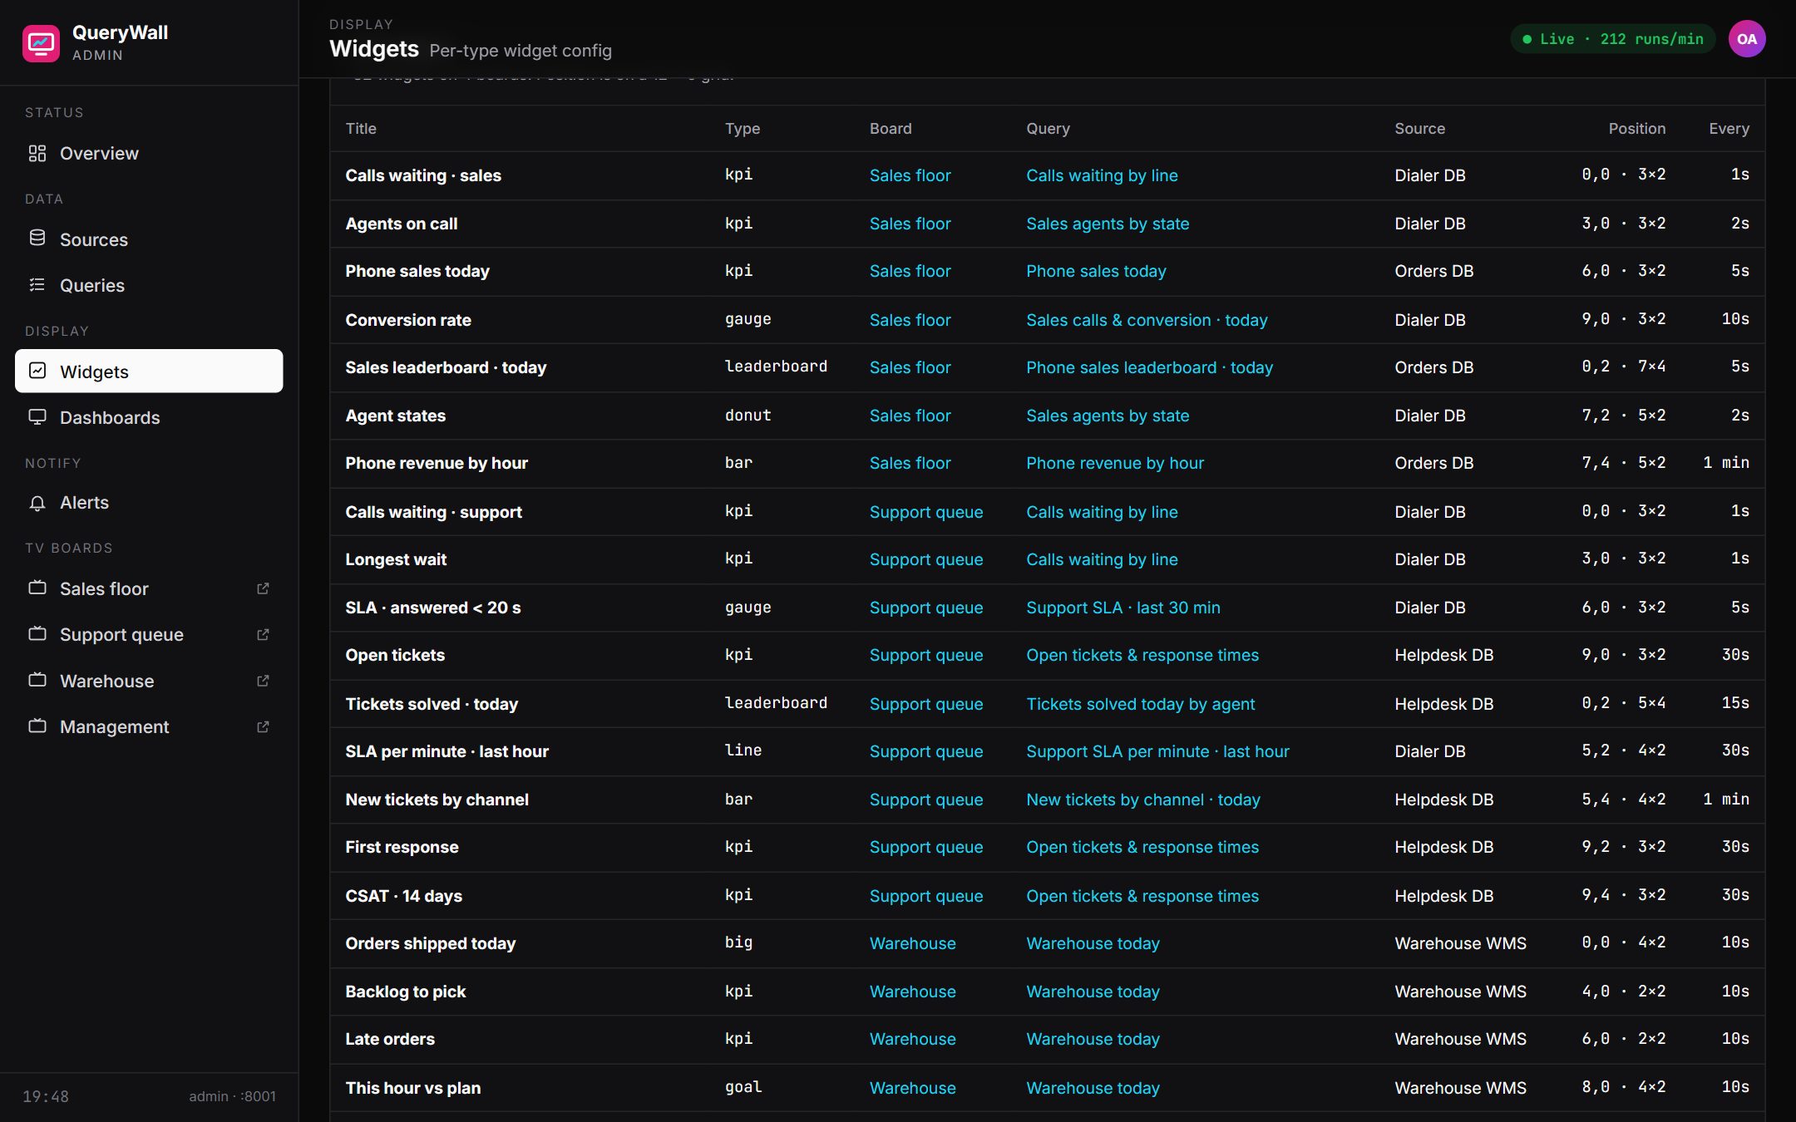Image resolution: width=1796 pixels, height=1122 pixels.
Task: Click Orders DB source in Phone sales today row
Action: (1433, 271)
